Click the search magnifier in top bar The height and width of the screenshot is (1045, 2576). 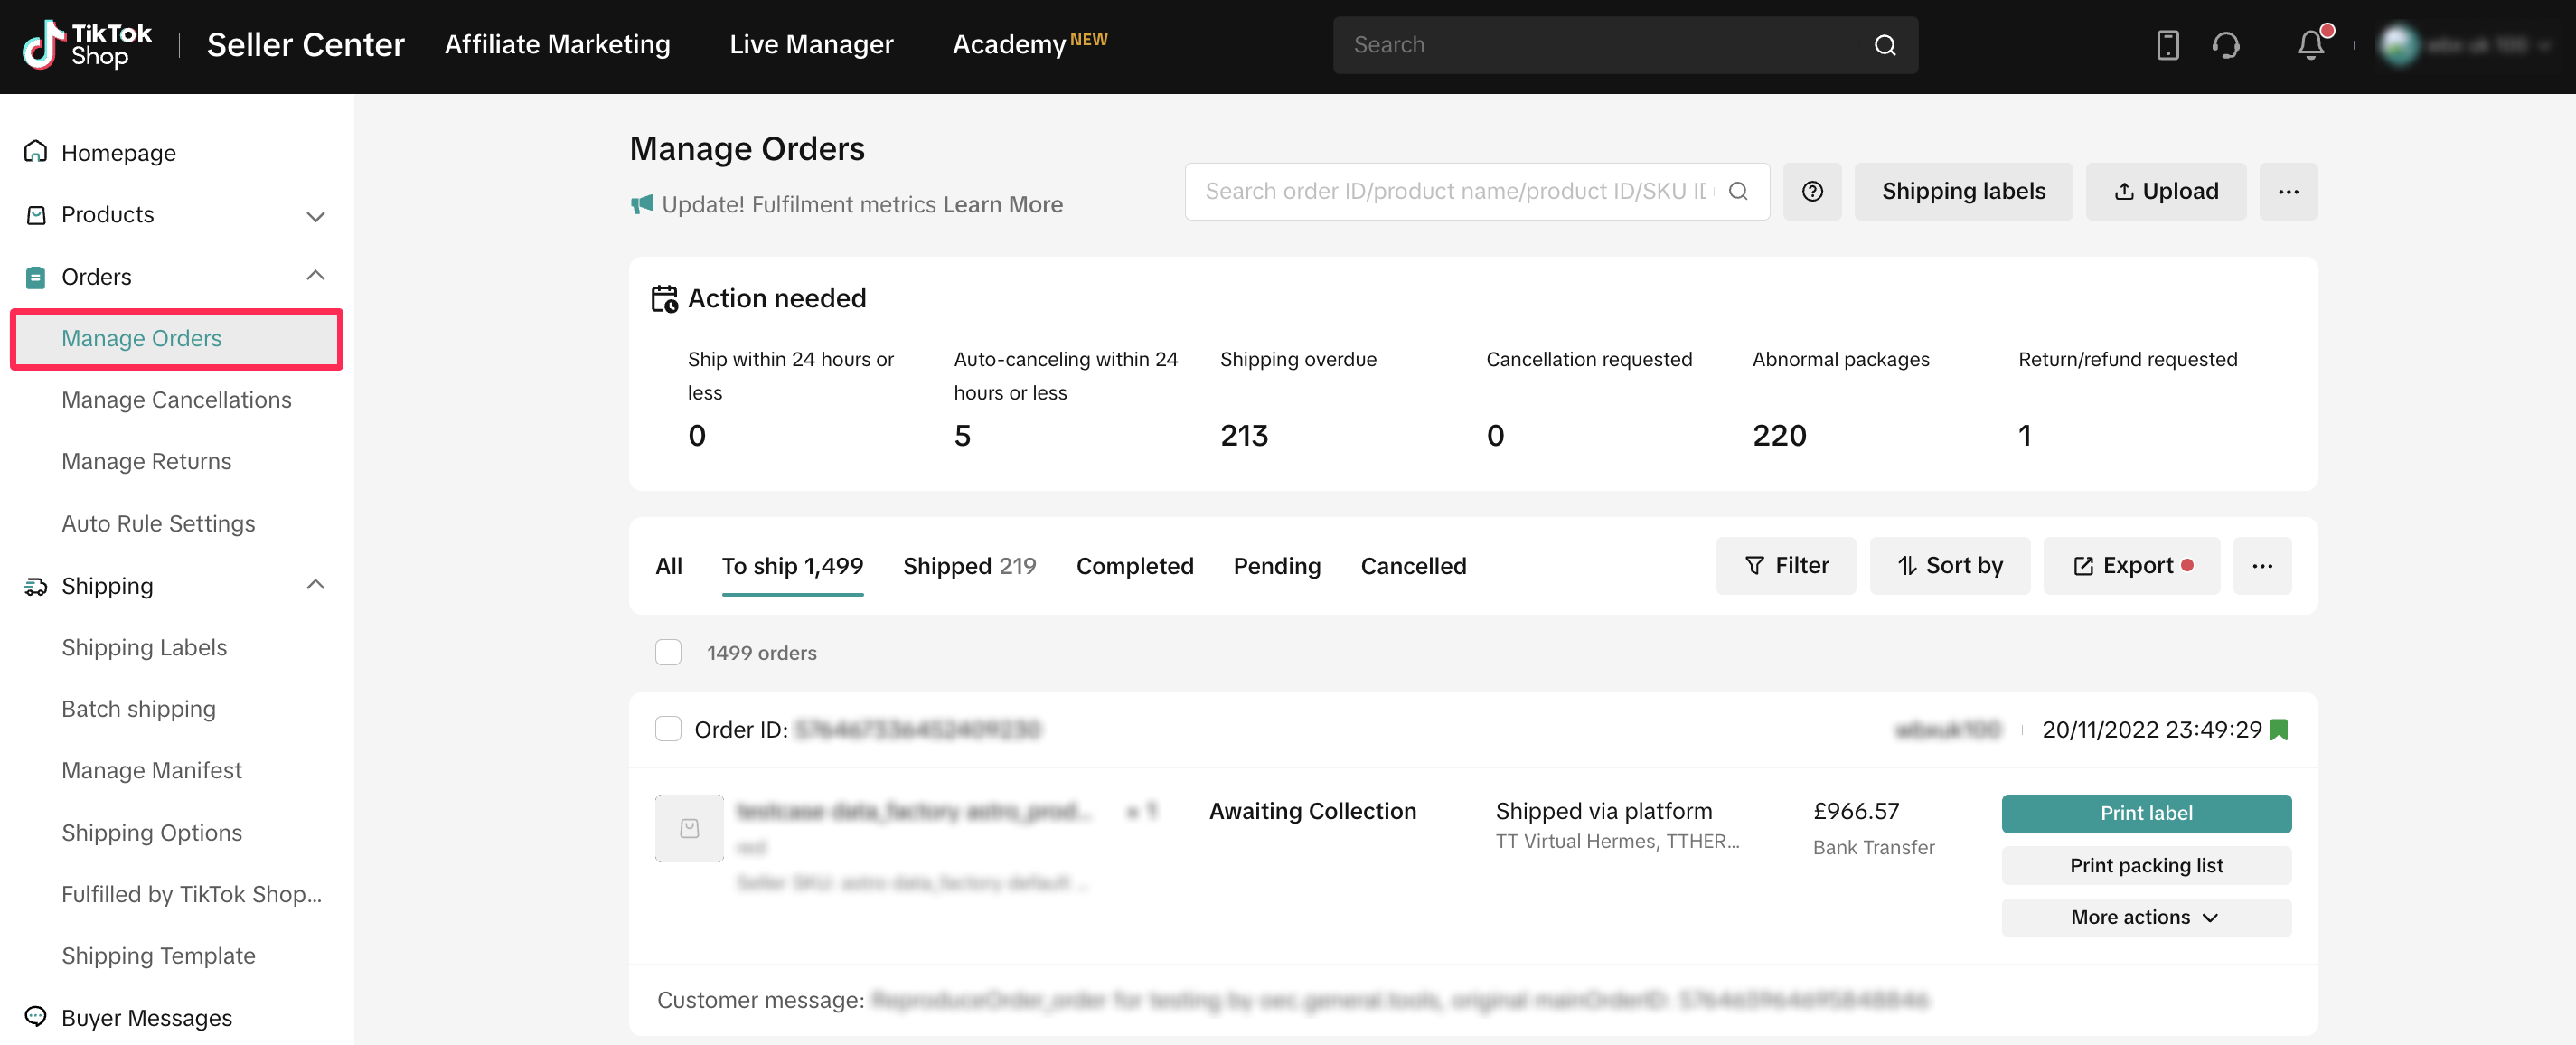click(x=1884, y=45)
